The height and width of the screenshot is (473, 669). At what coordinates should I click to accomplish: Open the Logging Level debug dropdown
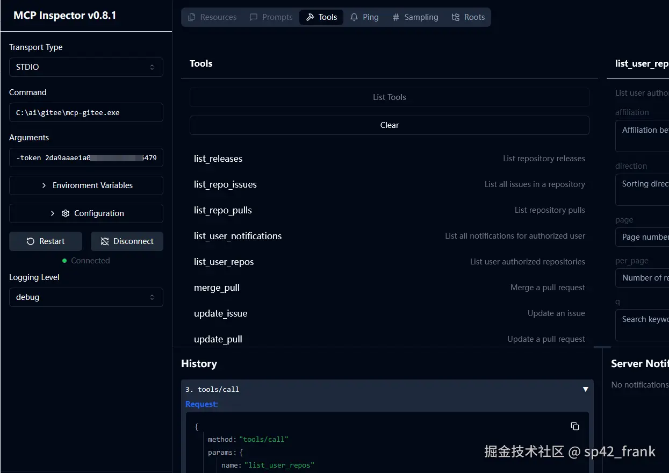86,297
